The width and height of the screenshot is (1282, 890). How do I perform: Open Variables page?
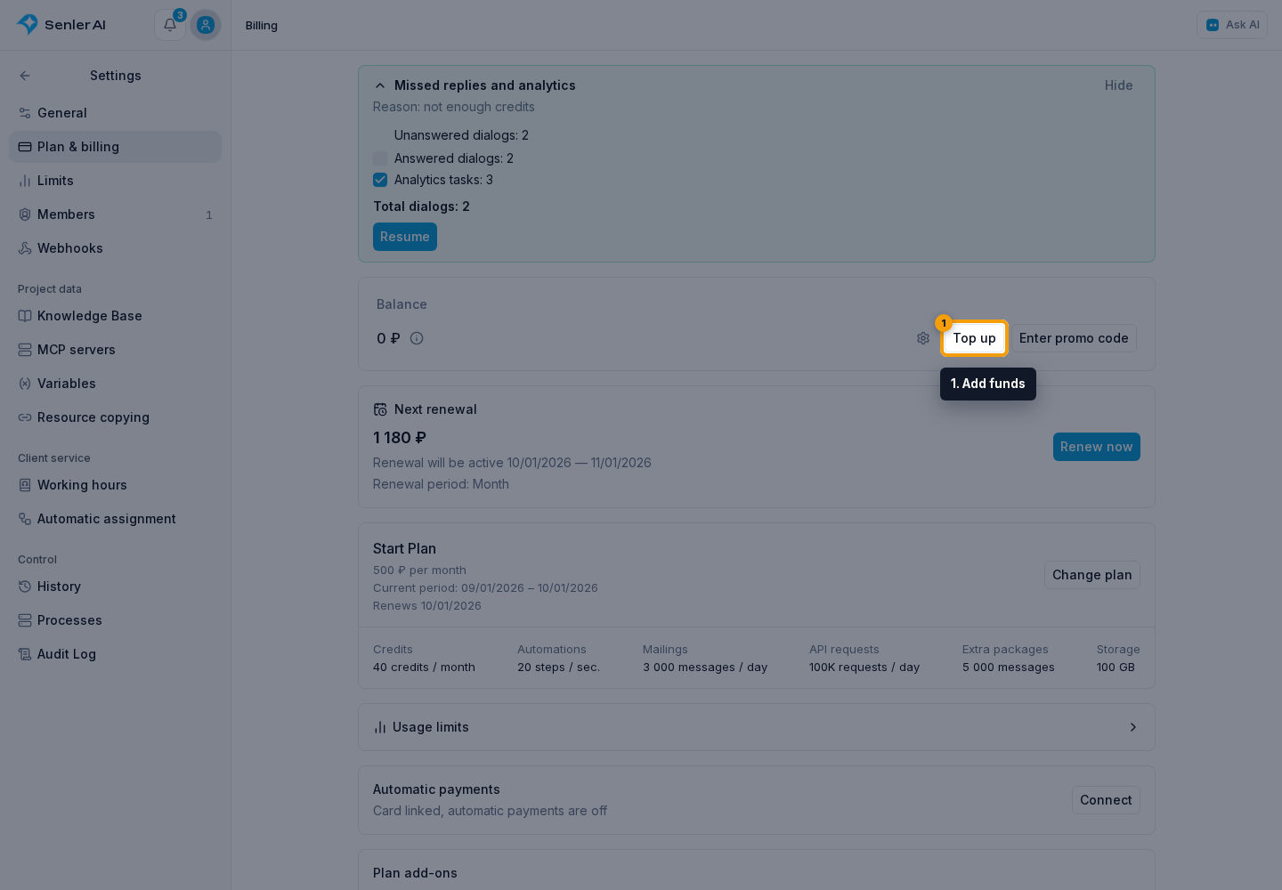pos(115,384)
